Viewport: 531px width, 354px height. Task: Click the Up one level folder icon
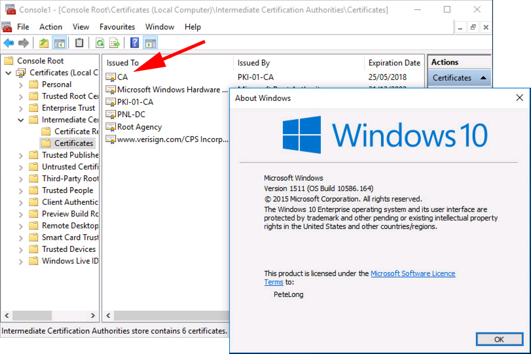click(44, 43)
